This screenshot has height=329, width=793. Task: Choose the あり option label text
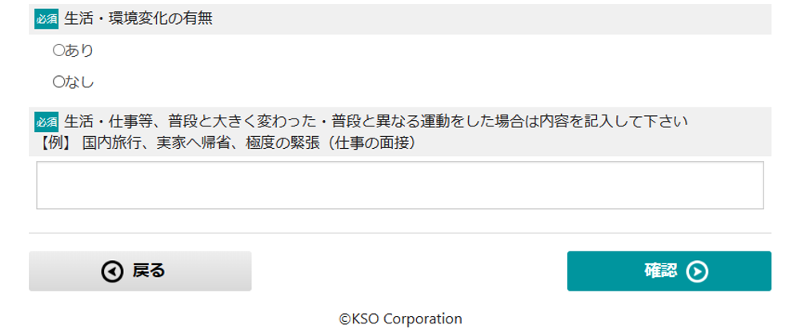click(x=78, y=50)
